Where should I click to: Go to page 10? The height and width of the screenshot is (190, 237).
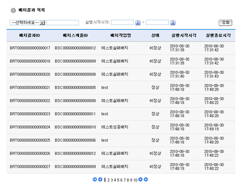[x=135, y=180]
